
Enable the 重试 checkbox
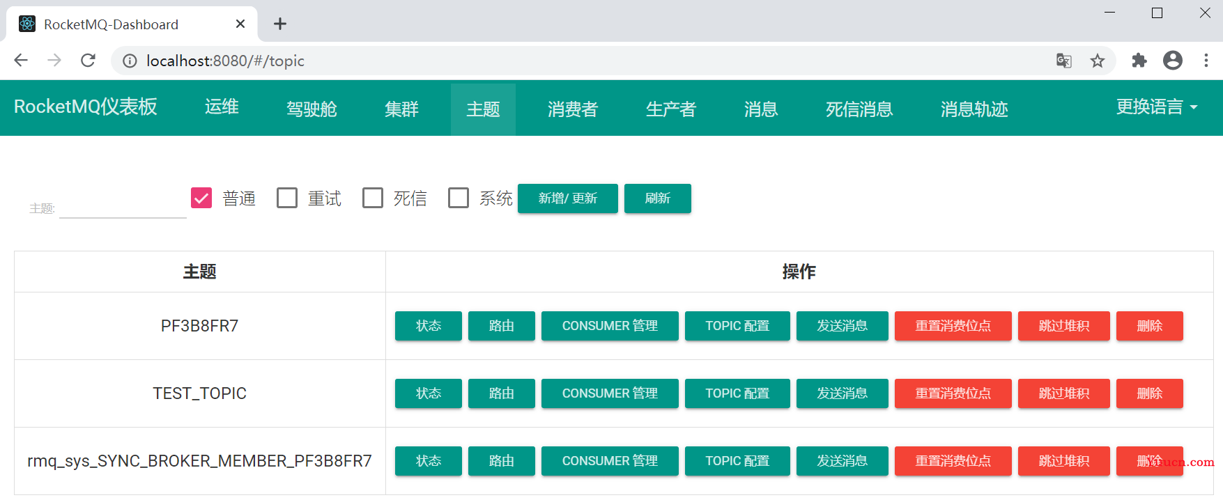[x=287, y=198]
